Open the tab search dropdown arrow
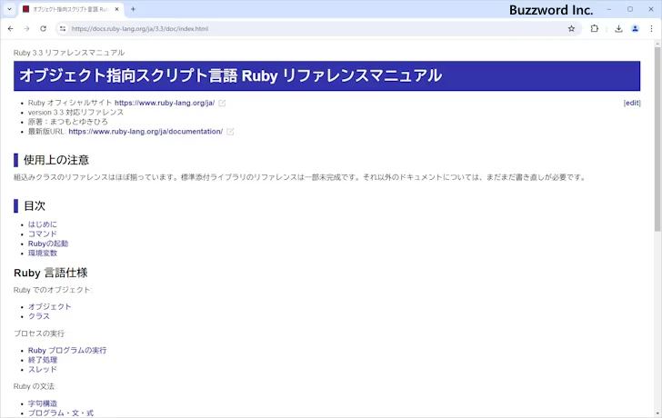The width and height of the screenshot is (662, 418). point(9,9)
